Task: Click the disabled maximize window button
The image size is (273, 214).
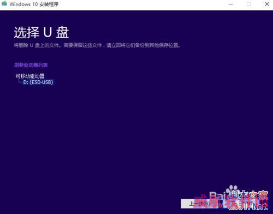Action: [x=249, y=4]
